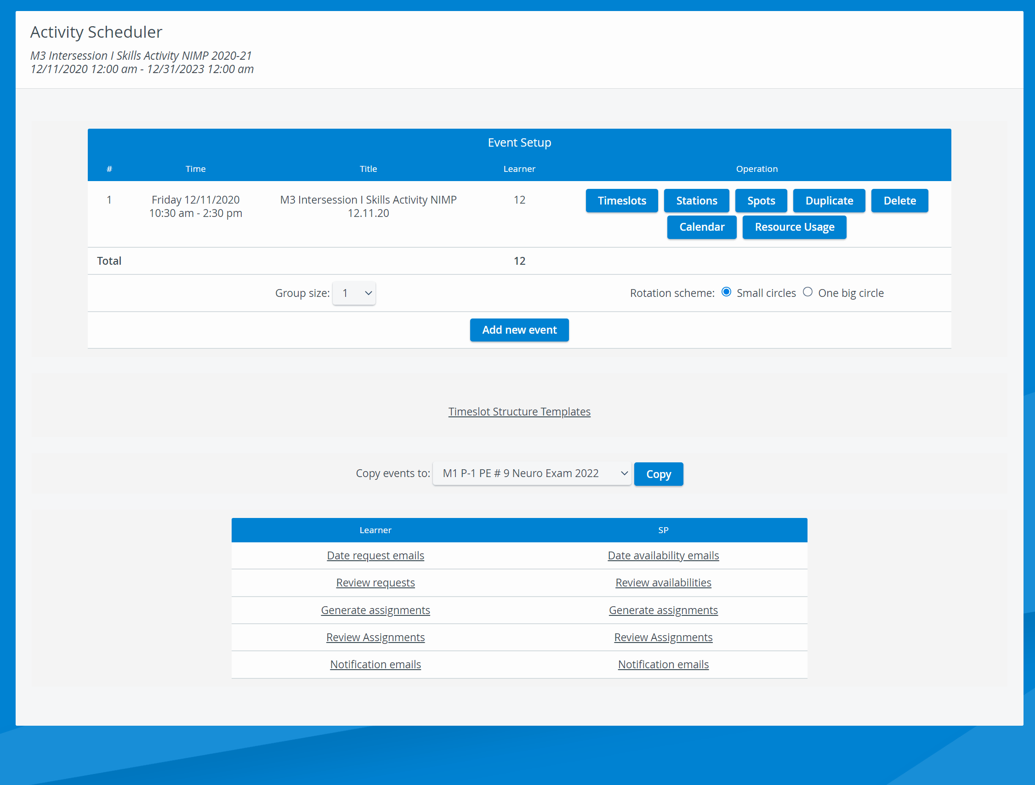
Task: Select the One big circle option
Action: [x=807, y=292]
